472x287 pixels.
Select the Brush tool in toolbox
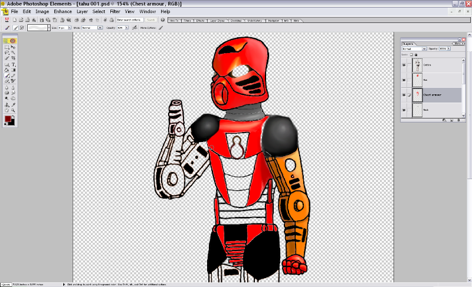pos(6,75)
